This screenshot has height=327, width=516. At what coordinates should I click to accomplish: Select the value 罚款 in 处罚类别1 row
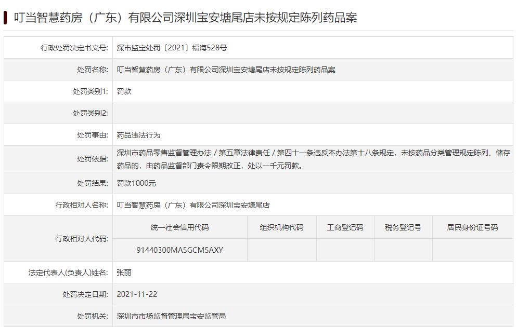[x=124, y=91]
